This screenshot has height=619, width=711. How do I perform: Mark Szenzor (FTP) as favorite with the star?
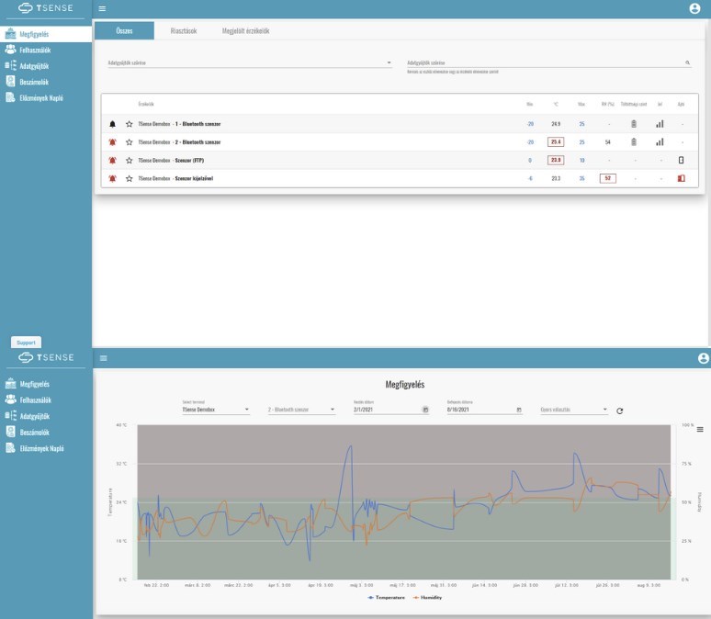click(130, 160)
